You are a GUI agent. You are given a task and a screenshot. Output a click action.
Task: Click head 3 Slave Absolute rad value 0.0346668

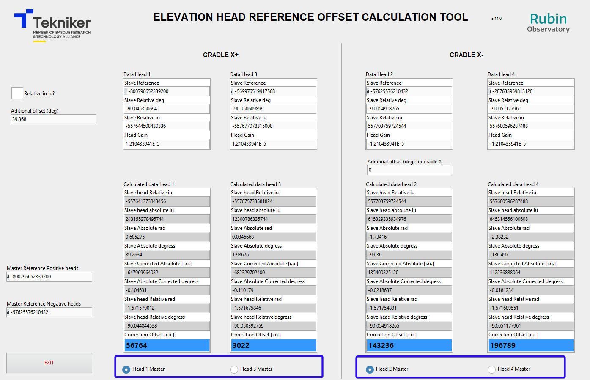click(273, 237)
